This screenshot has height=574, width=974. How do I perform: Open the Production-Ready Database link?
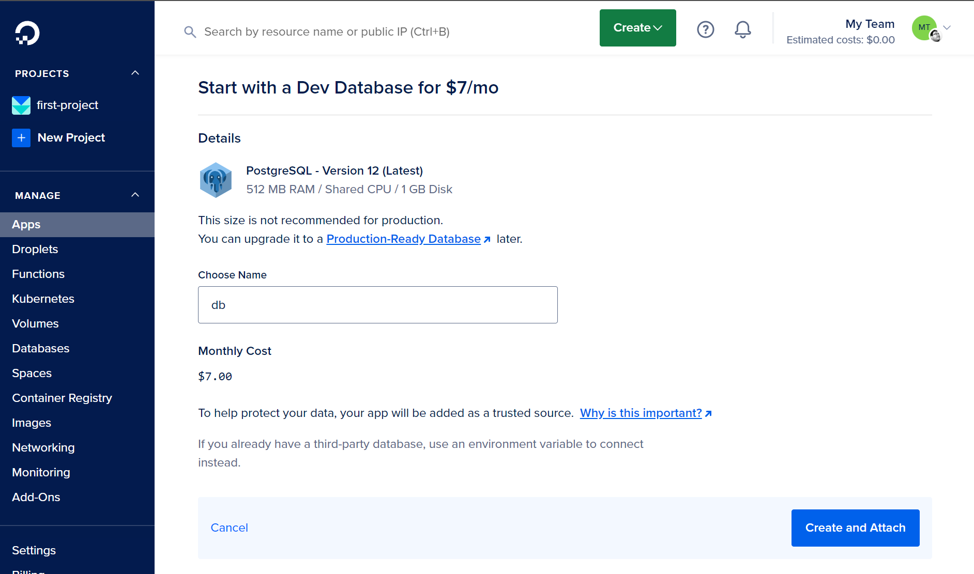point(403,239)
